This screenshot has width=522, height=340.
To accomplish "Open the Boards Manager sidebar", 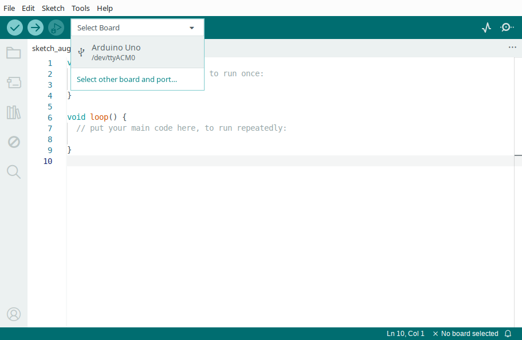I will [14, 82].
